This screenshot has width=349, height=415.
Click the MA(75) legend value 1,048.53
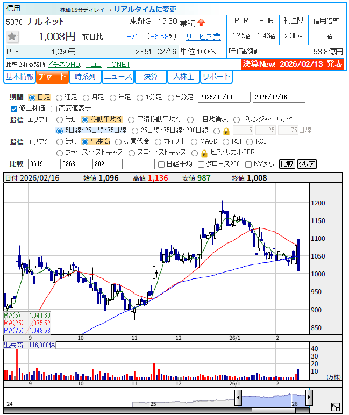[x=40, y=331]
